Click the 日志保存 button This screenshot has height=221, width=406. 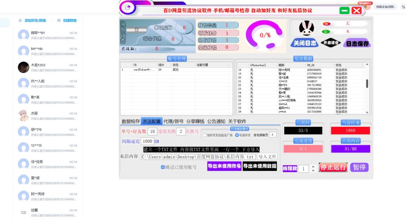pyautogui.click(x=357, y=44)
